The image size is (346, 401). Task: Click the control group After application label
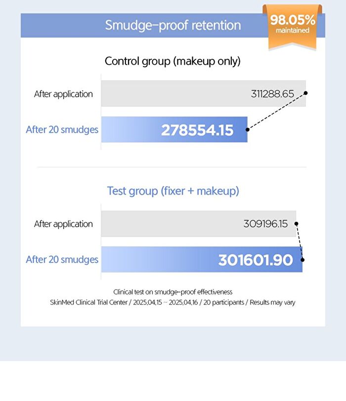point(63,94)
